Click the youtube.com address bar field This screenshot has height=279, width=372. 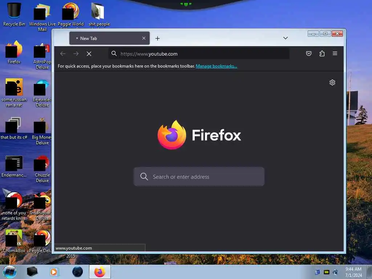199,54
